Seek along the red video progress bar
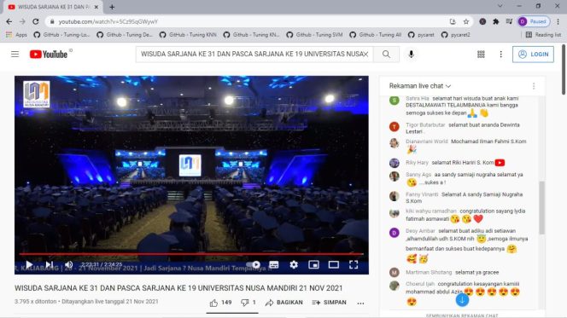The height and width of the screenshot is (318, 567). pos(191,254)
